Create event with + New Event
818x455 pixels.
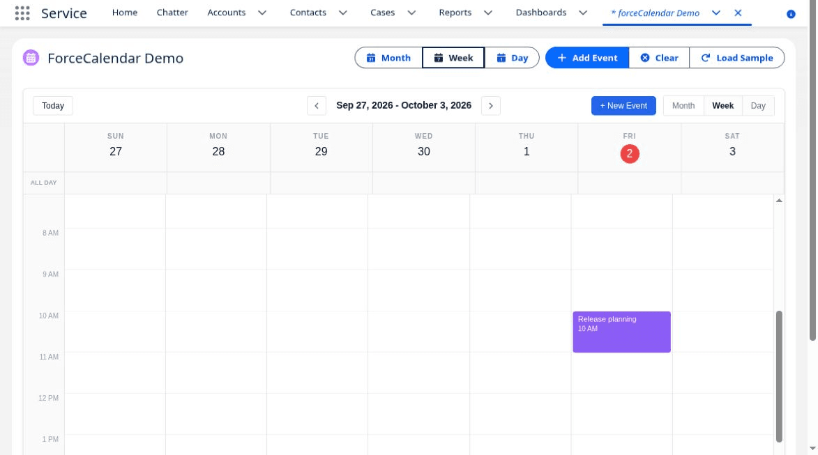click(623, 106)
